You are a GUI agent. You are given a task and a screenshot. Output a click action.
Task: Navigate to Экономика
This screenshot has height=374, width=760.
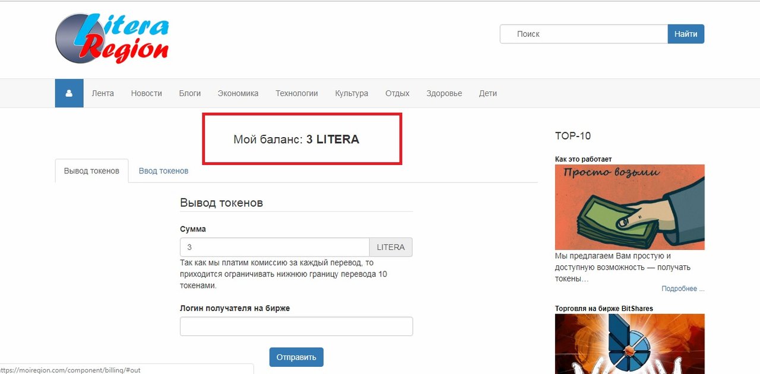click(238, 93)
